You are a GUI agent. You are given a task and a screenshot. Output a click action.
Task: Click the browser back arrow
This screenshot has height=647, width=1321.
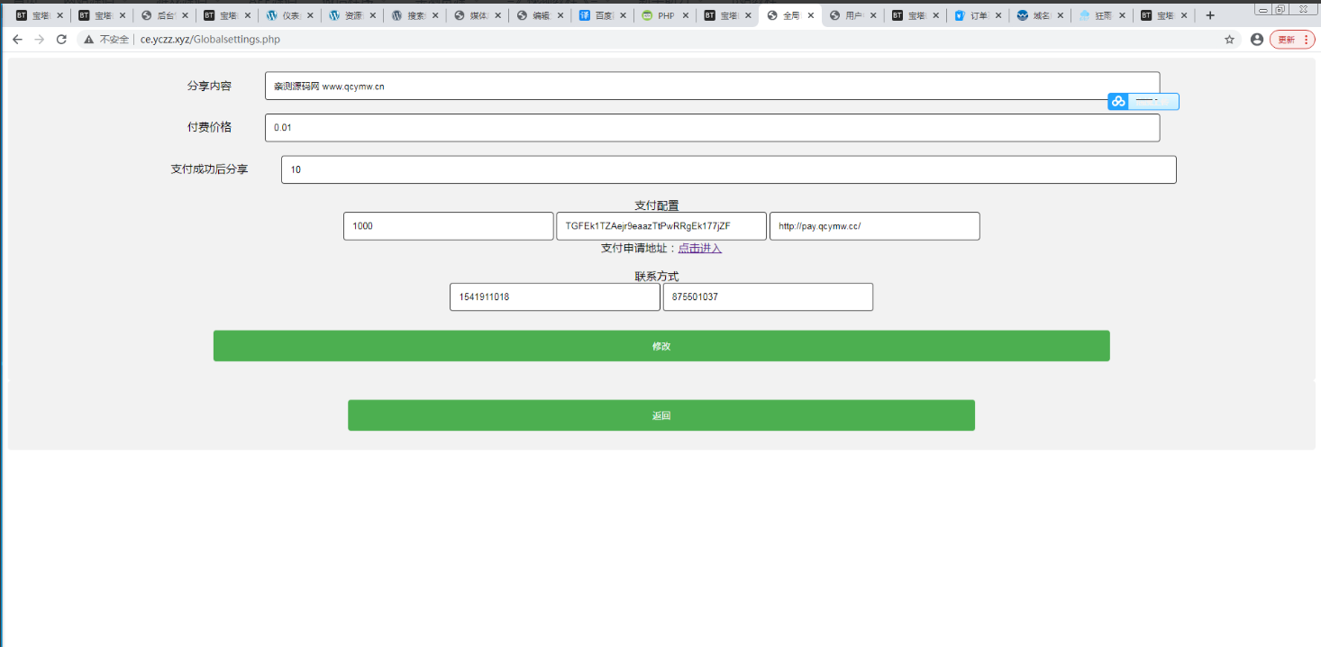pos(17,40)
